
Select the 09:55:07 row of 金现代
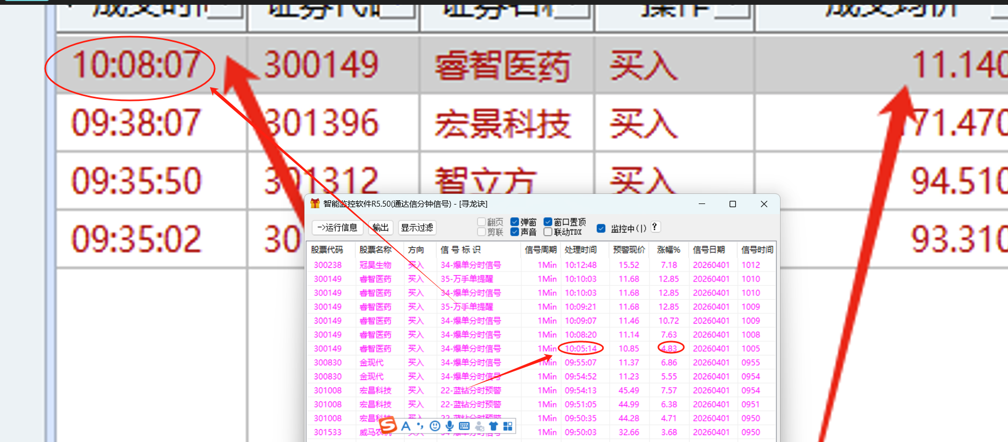(541, 362)
